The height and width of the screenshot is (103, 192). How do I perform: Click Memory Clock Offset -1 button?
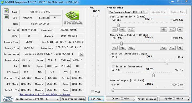coord(115,48)
